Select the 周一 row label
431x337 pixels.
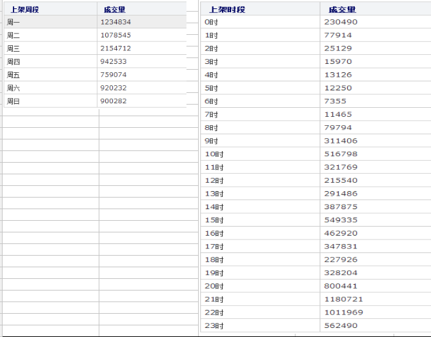[14, 22]
